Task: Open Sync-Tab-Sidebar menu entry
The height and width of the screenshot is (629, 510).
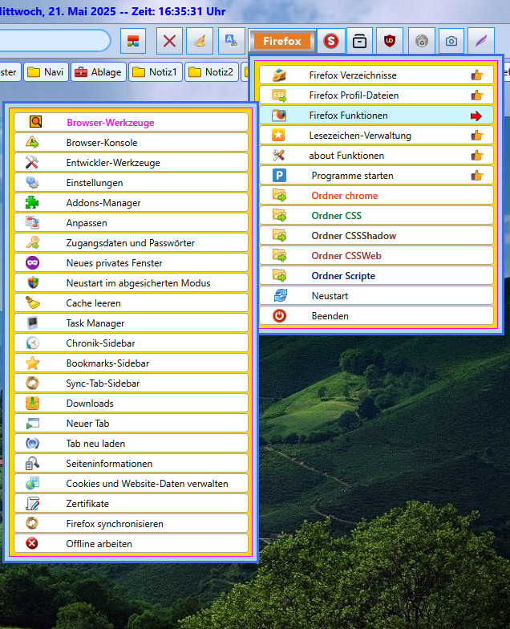Action: (131, 383)
